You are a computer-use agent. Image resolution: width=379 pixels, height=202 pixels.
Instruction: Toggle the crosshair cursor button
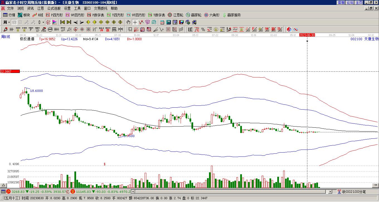(x=135, y=22)
